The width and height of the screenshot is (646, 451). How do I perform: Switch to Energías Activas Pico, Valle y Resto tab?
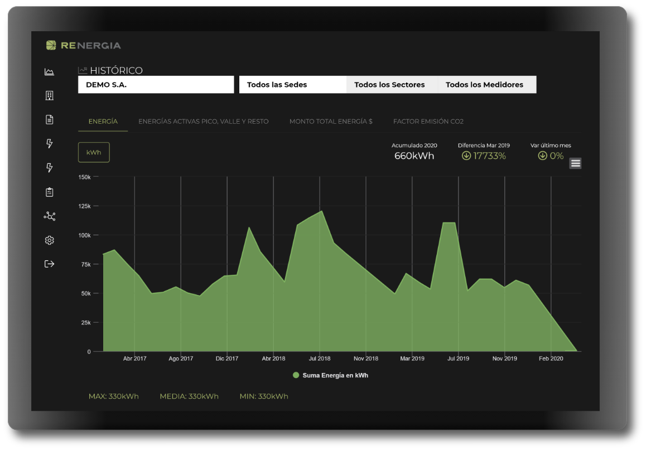click(203, 122)
